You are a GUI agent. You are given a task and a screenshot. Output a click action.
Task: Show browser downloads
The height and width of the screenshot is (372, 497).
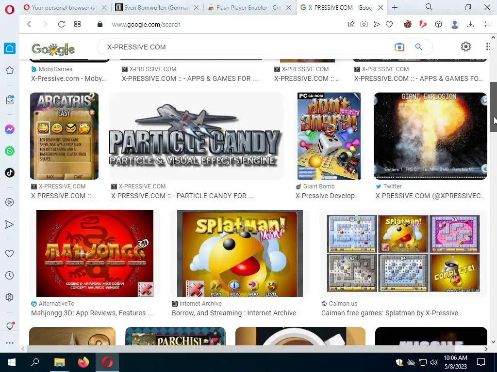tap(471, 24)
